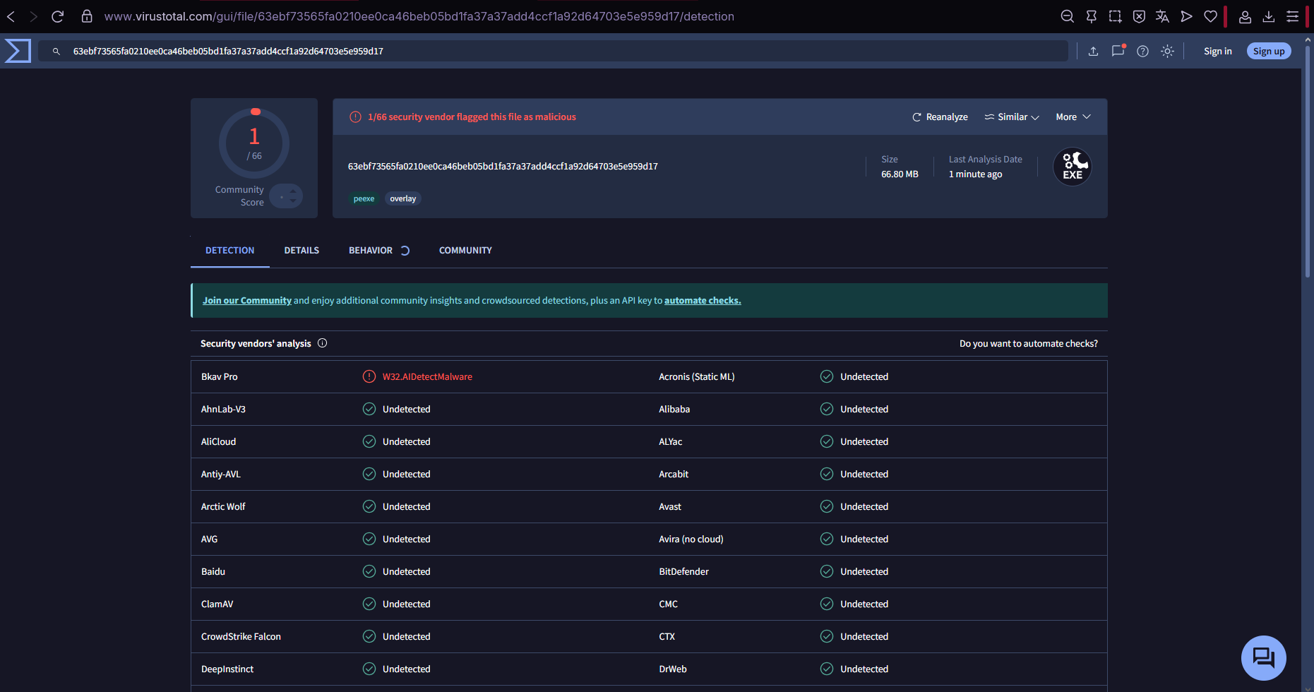Click the search magnifier icon
The image size is (1314, 692).
coord(56,52)
